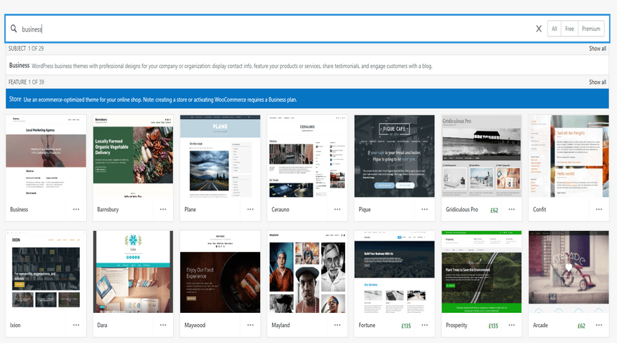Click the Mayland theme name
This screenshot has width=617, height=343.
coord(280,325)
